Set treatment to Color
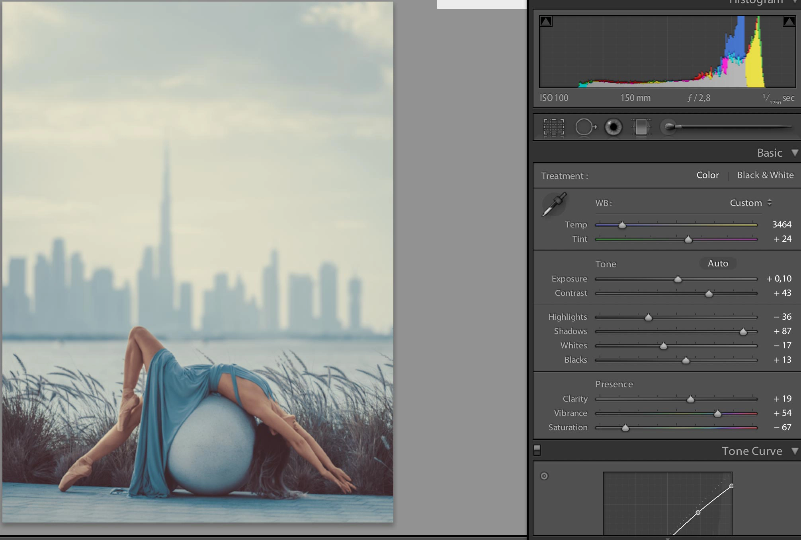The image size is (801, 540). point(707,175)
